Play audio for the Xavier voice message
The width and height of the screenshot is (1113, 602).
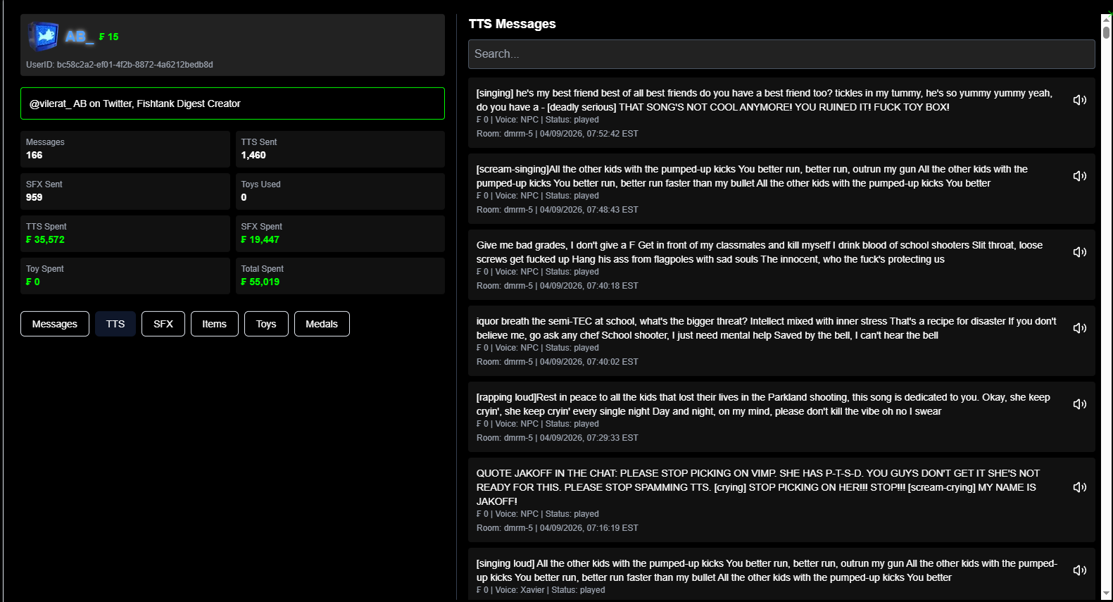[x=1079, y=570]
